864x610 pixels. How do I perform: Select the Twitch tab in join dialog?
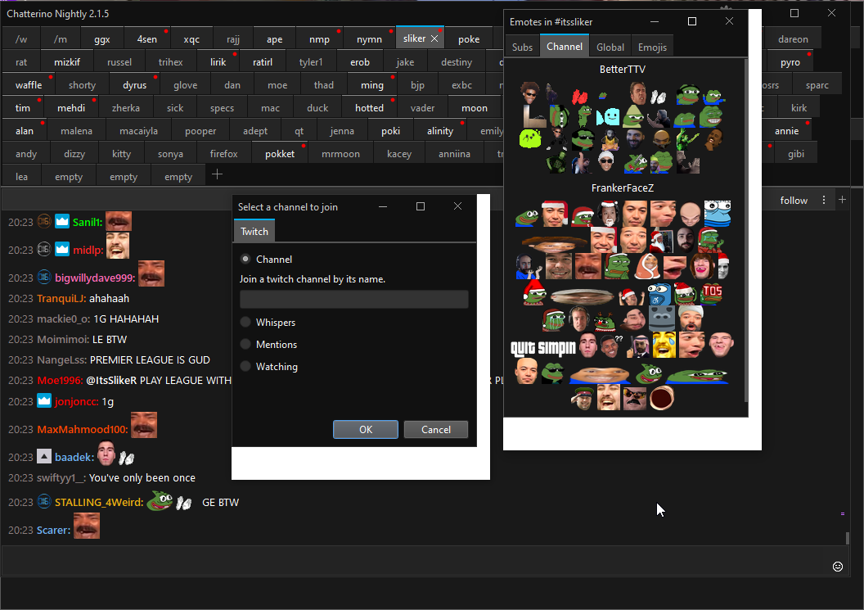pyautogui.click(x=254, y=232)
